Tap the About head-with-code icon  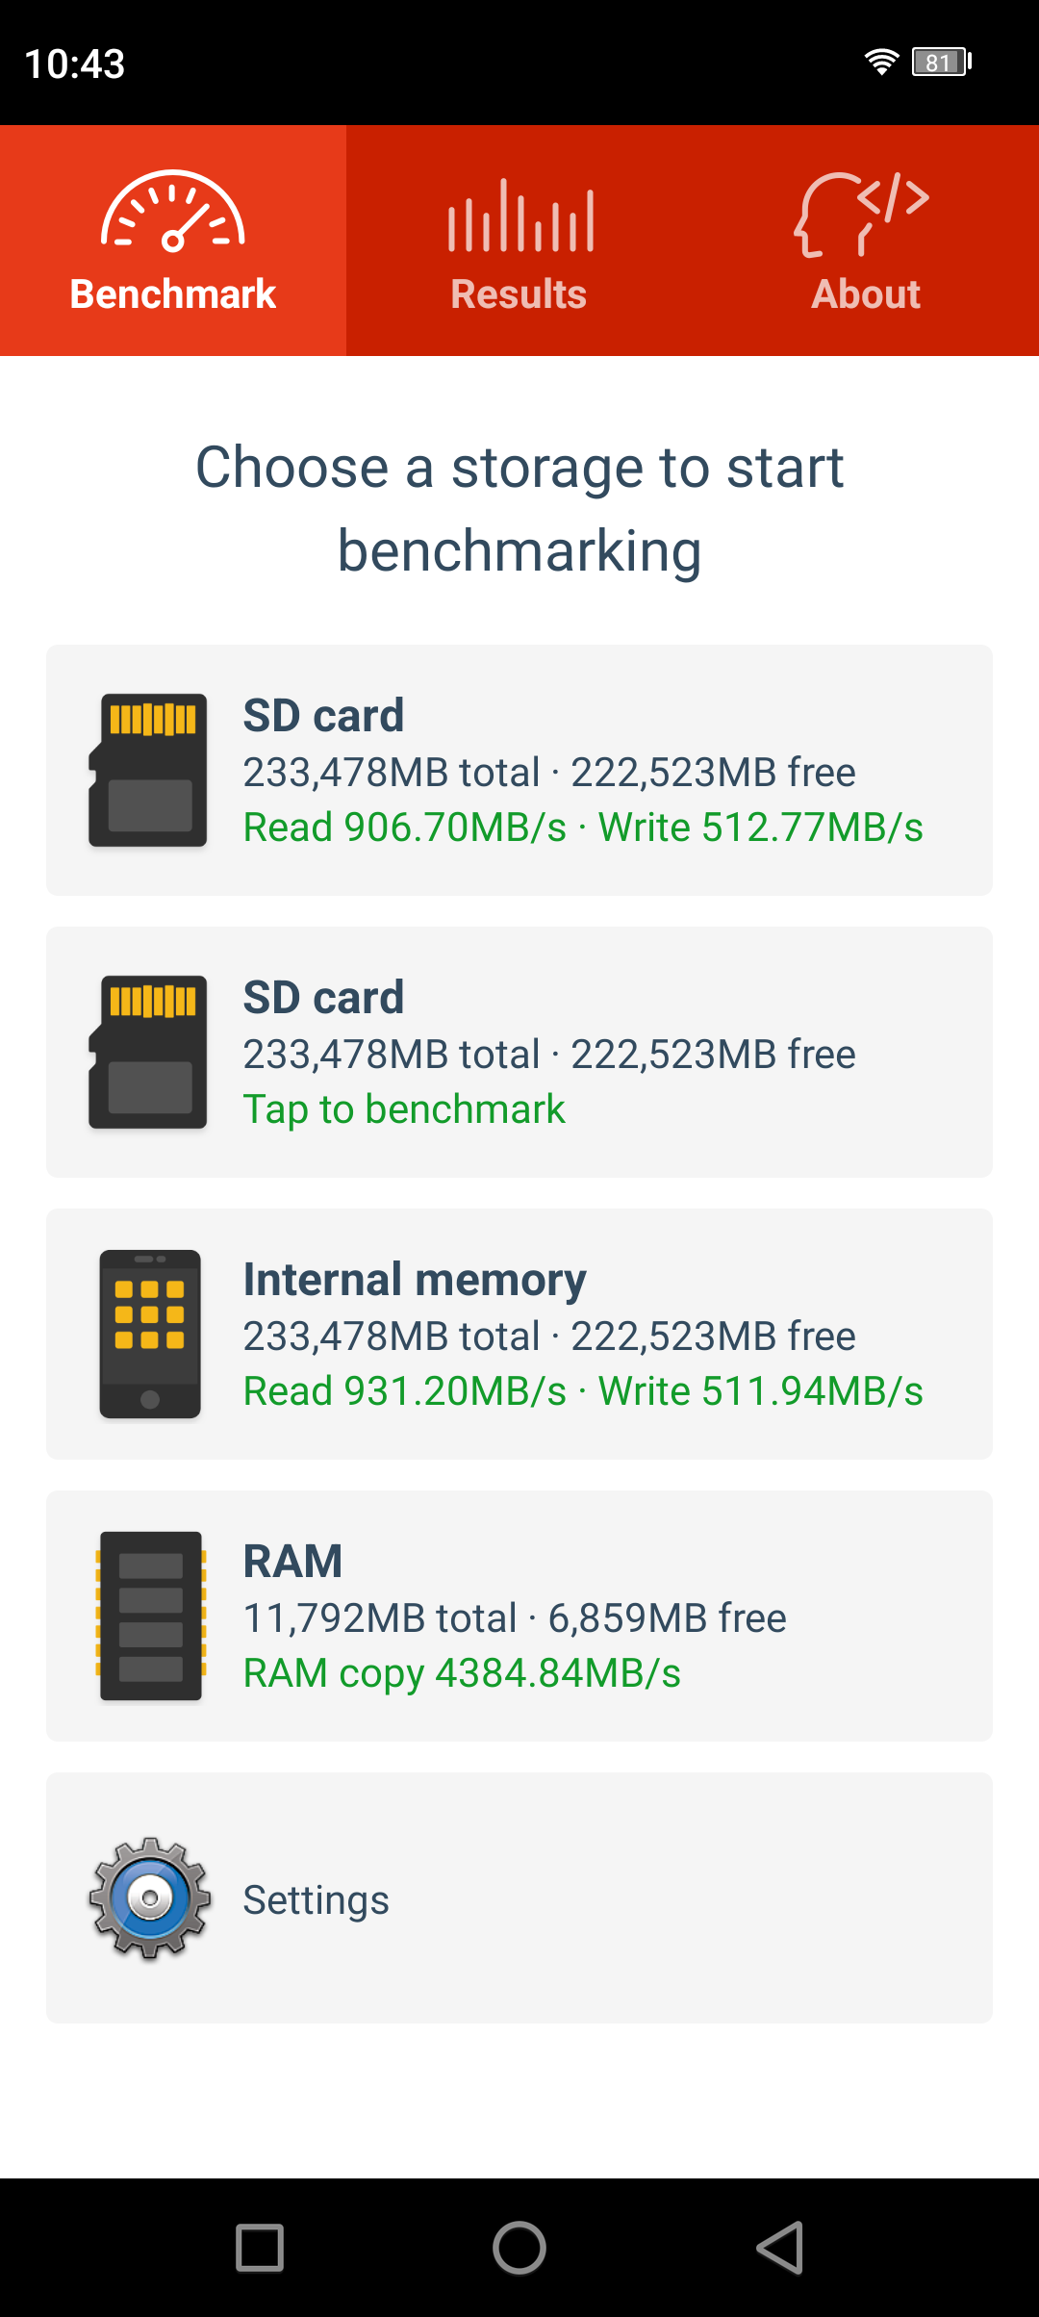pos(862,214)
